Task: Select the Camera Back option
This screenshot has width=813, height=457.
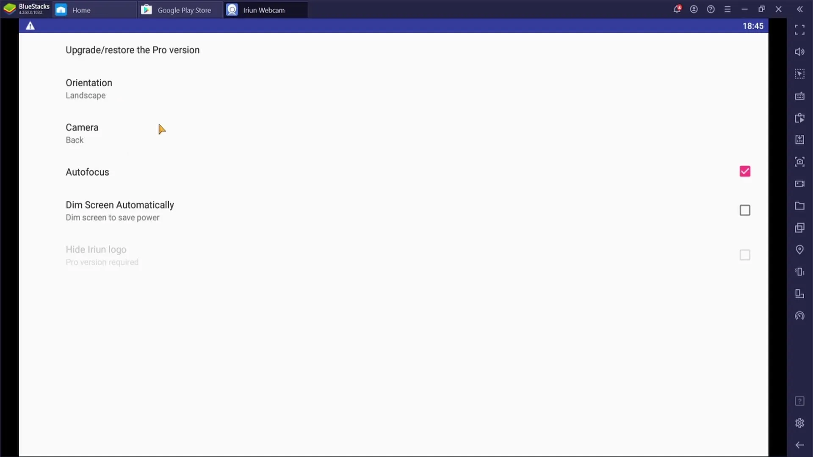Action: click(x=82, y=133)
